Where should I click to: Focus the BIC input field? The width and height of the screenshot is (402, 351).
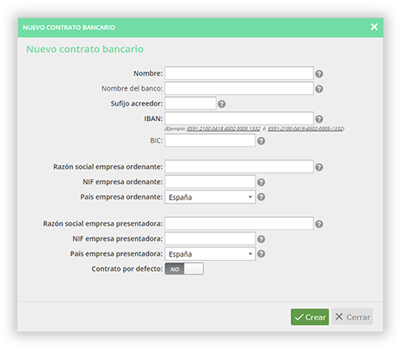click(x=210, y=141)
